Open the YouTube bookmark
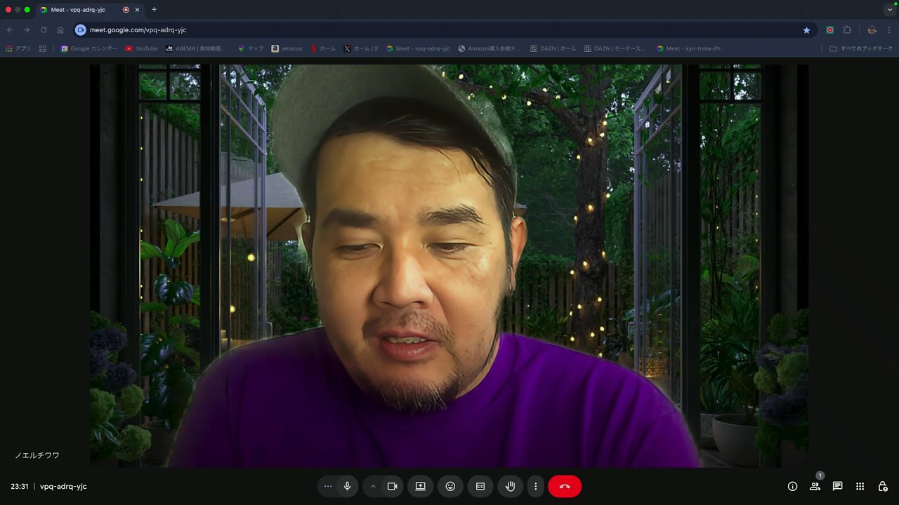 pyautogui.click(x=141, y=48)
